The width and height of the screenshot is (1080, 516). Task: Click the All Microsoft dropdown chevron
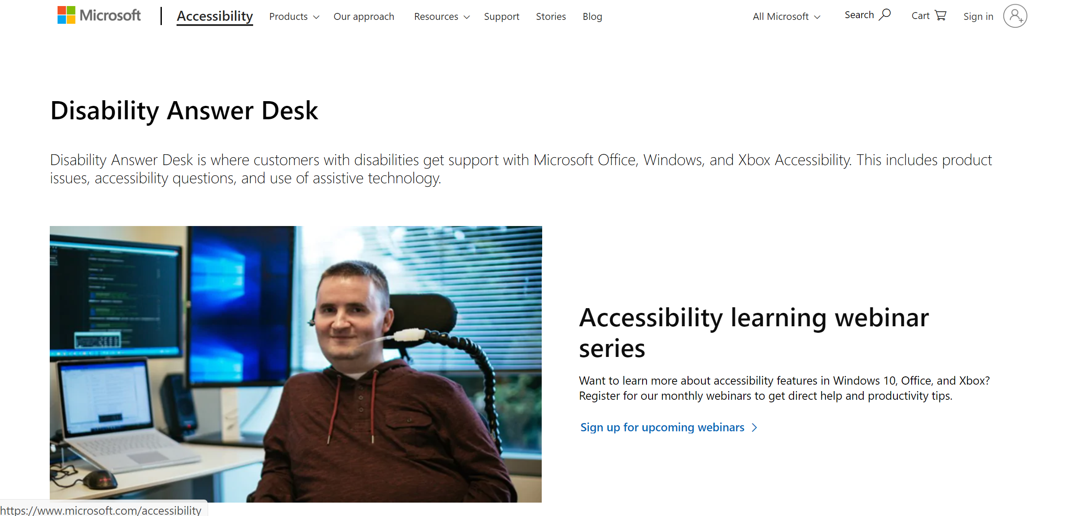pos(817,16)
